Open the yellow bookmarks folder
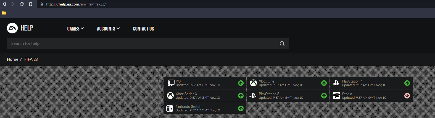Viewport: 435px width, 118px height. pos(4,13)
